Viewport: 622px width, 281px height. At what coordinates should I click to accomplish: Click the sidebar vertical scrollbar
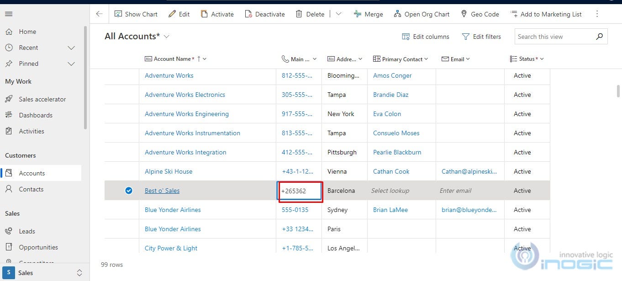point(85,78)
